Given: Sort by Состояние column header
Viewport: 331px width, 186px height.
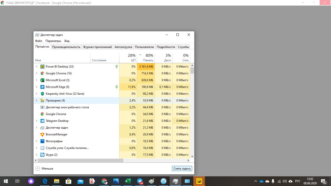Looking at the screenshot, I should tap(105, 58).
